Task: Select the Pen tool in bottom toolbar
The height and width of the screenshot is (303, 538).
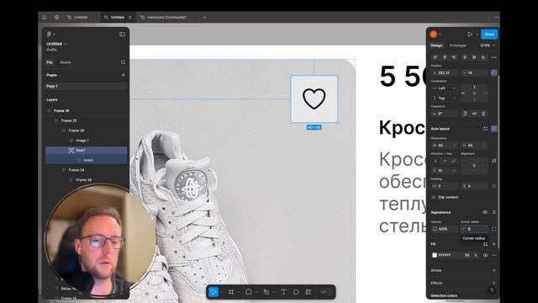Action: [266, 292]
